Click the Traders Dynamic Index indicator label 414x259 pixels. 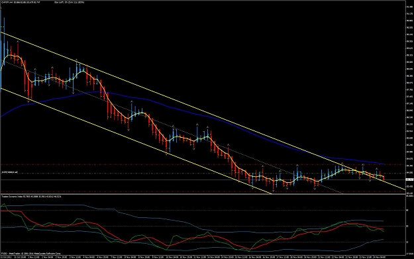click(x=31, y=197)
